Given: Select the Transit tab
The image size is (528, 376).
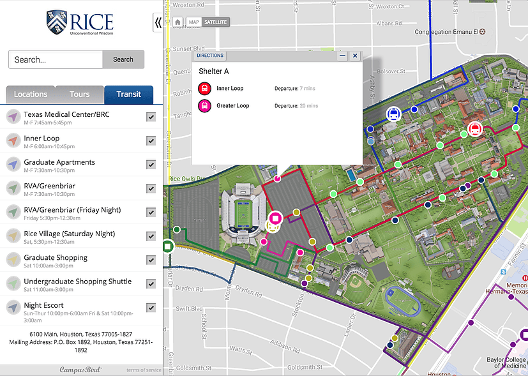Looking at the screenshot, I should tap(128, 94).
